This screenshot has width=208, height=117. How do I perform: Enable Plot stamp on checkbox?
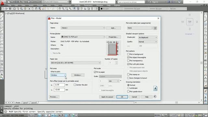point(128,74)
